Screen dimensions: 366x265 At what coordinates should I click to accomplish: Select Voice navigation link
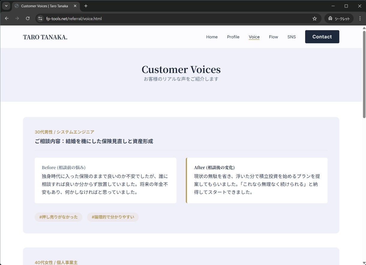(254, 37)
